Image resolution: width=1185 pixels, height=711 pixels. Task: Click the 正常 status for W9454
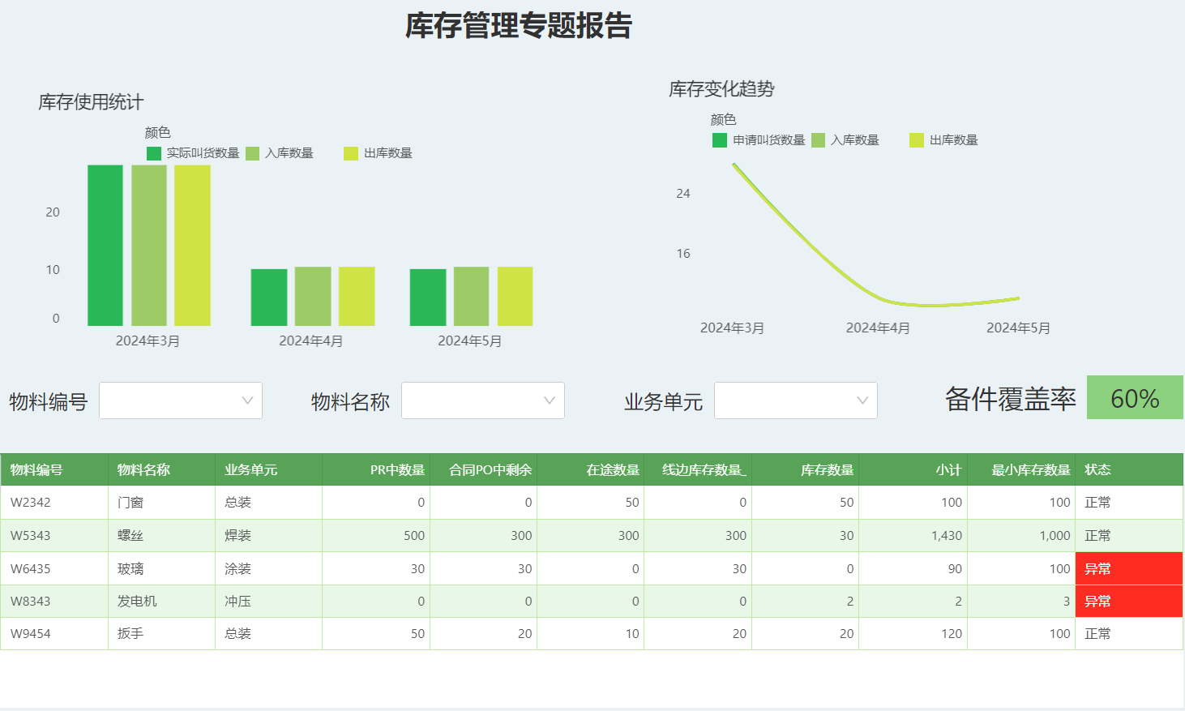(1129, 634)
